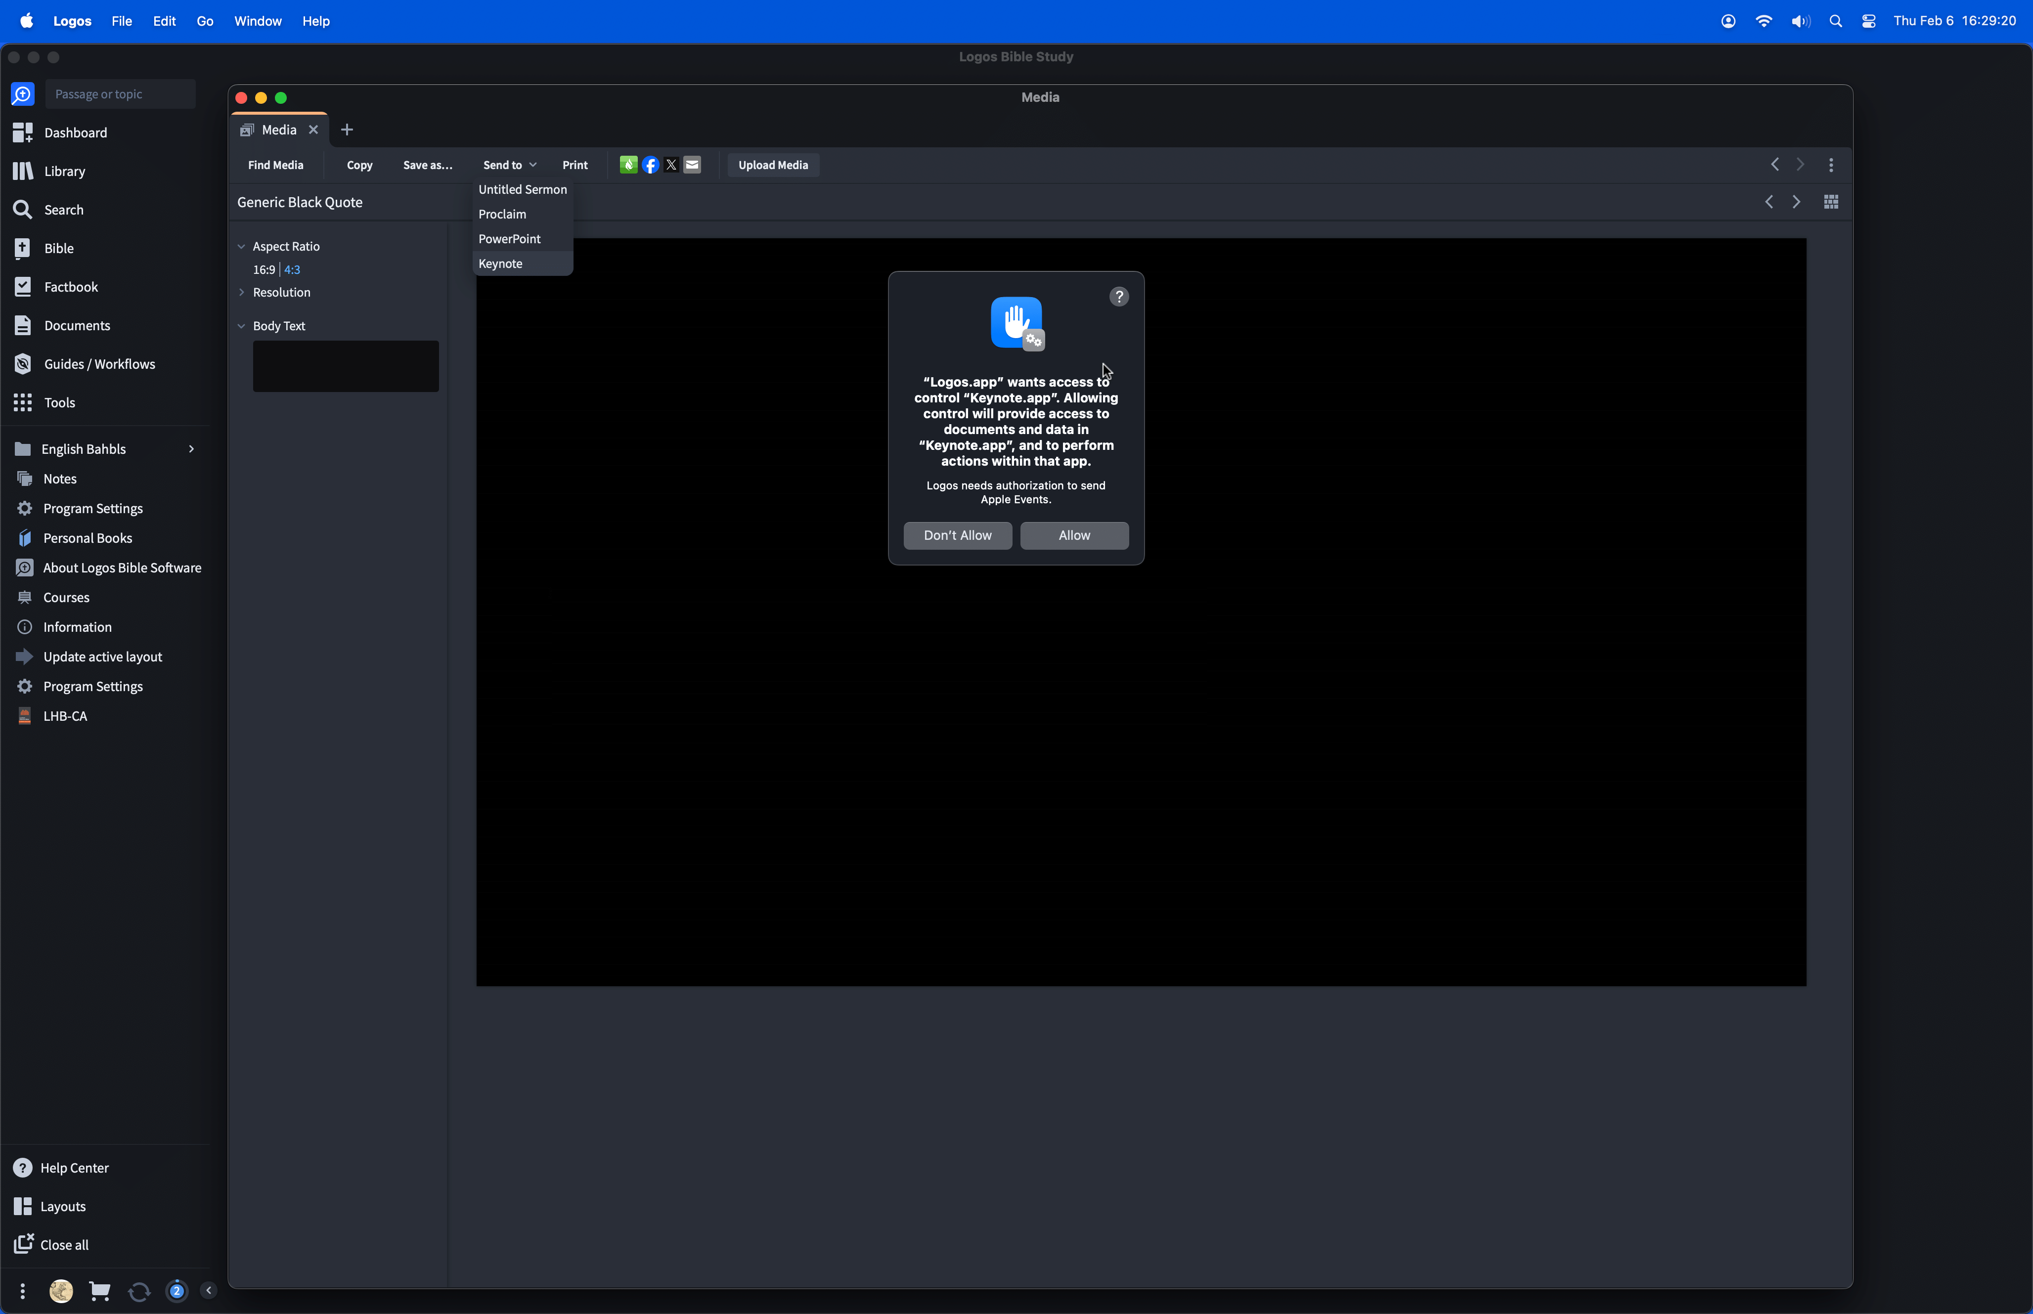Open macOS Control Center in menu bar
2033x1314 pixels.
(1868, 20)
